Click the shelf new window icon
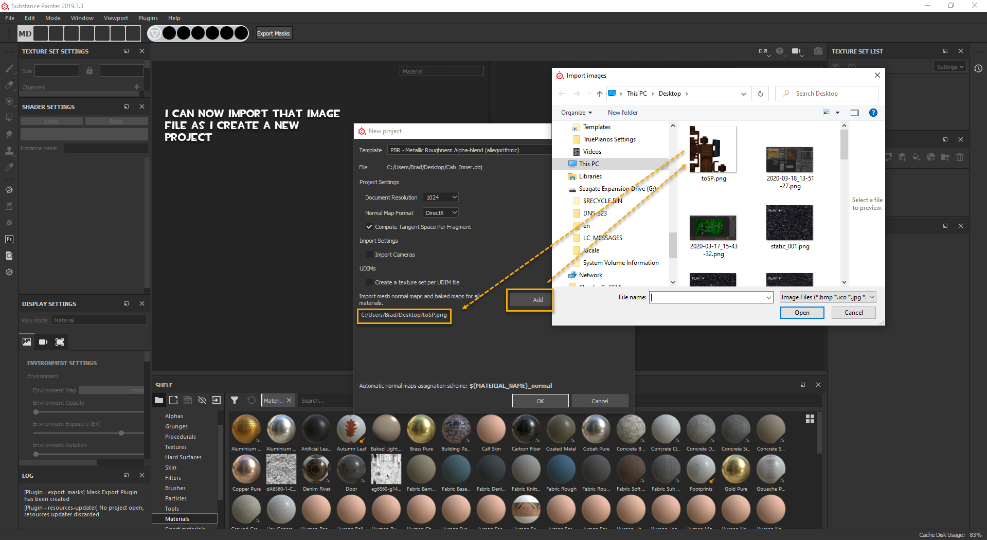Viewport: 987px width, 540px height. [x=173, y=400]
